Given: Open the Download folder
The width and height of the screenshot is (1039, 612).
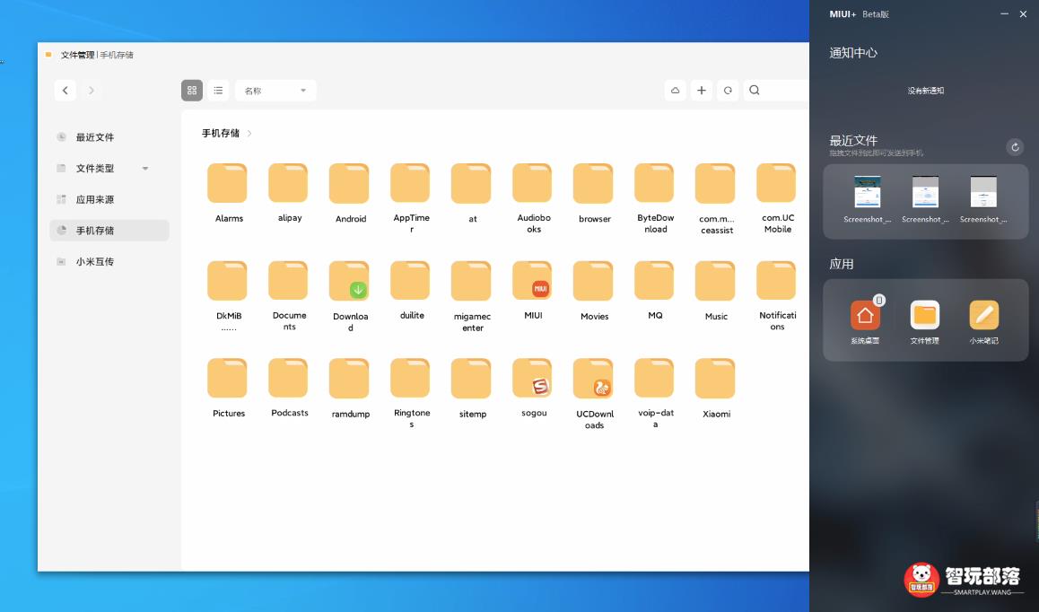Looking at the screenshot, I should 349,282.
